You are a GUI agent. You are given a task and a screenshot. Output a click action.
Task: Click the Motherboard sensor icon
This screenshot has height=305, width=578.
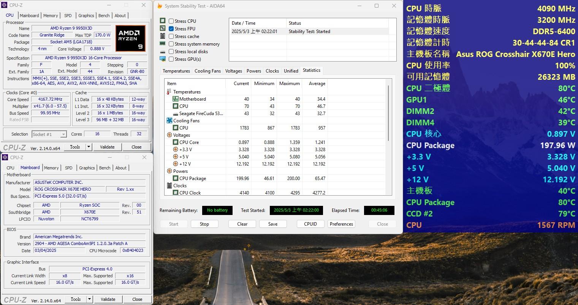click(176, 99)
